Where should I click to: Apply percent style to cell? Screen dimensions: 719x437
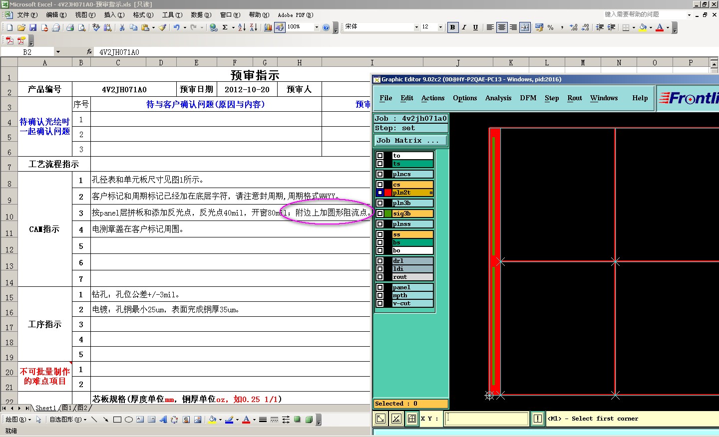pos(551,27)
